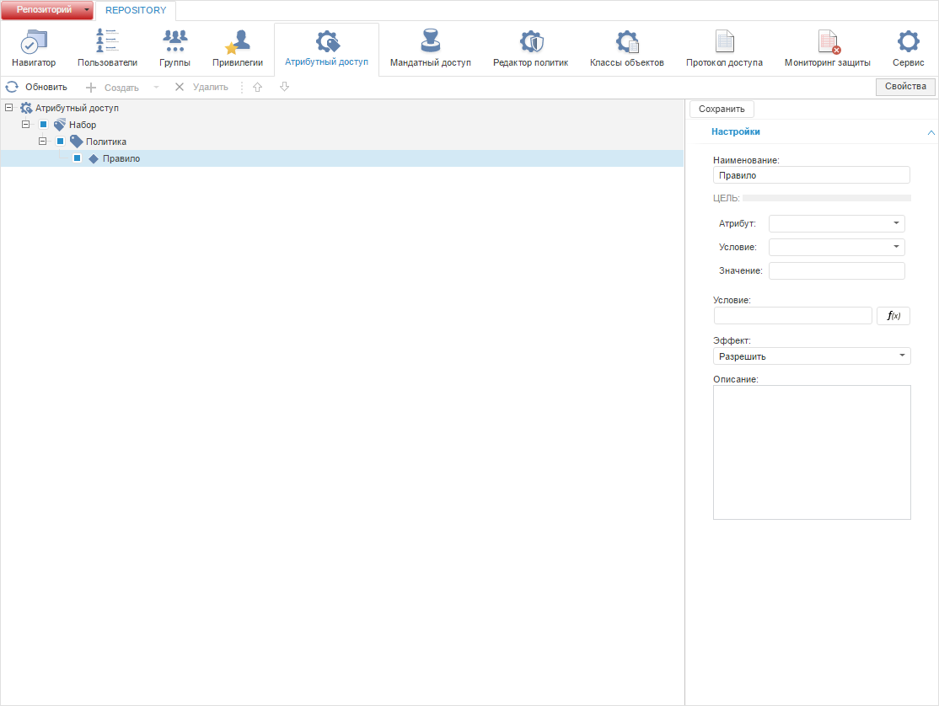Image resolution: width=939 pixels, height=706 pixels.
Task: Open the Эффект dropdown showing Разрешить
Action: [x=811, y=356]
